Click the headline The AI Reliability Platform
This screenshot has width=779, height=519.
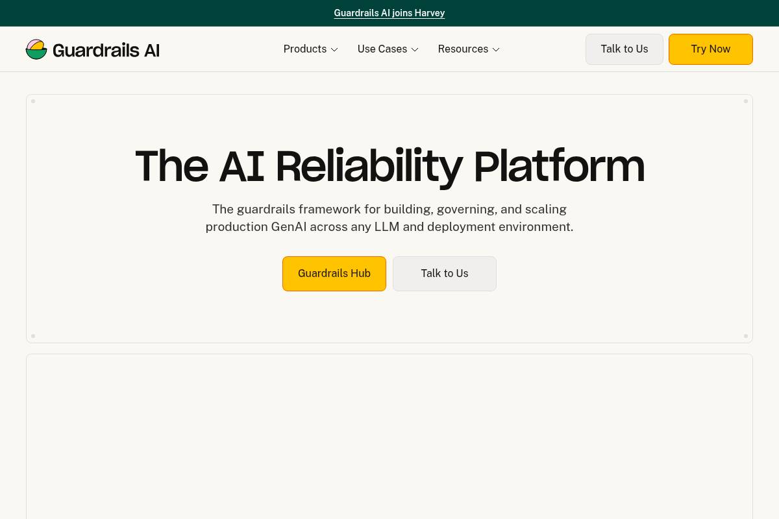[x=389, y=167]
